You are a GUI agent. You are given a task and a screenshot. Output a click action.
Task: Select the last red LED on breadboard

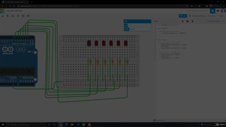pyautogui.click(x=126, y=43)
